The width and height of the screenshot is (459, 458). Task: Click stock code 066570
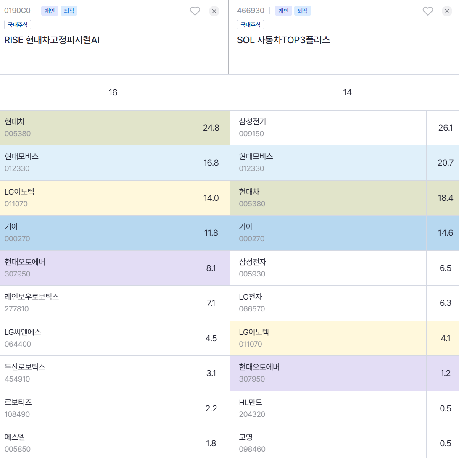click(252, 309)
